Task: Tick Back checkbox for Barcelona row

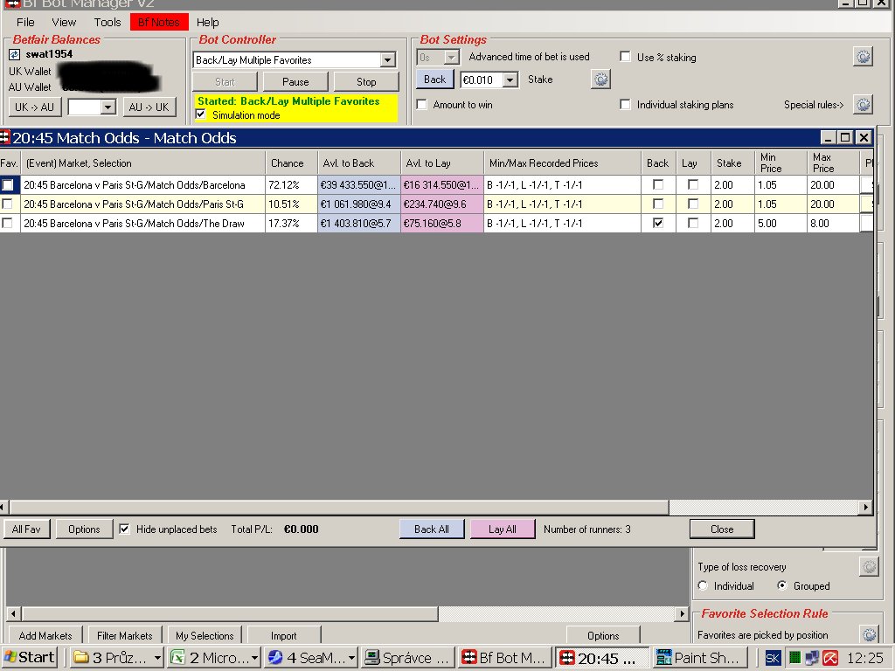Action: (658, 185)
